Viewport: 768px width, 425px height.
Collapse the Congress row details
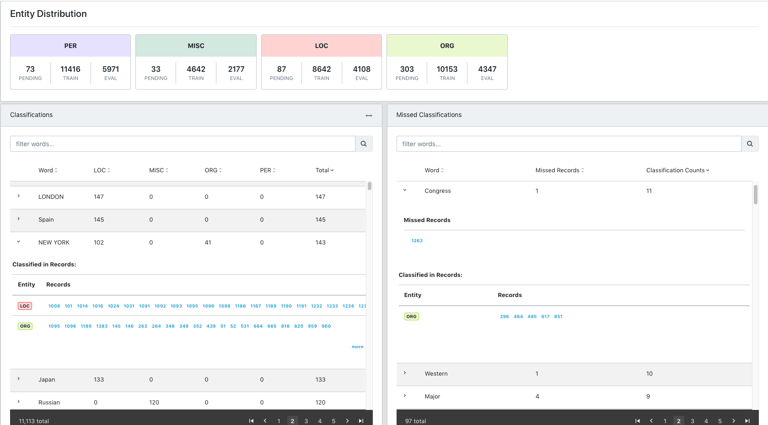405,190
